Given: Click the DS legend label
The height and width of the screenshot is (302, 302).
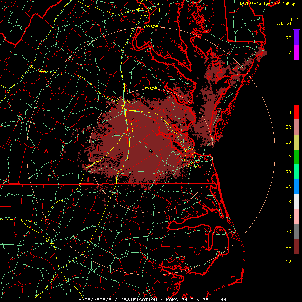Looking at the screenshot, I should pos(288,202).
